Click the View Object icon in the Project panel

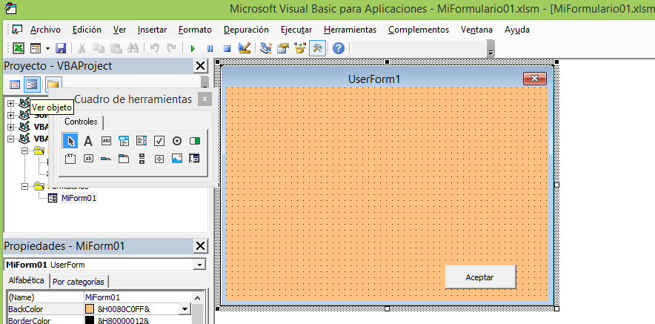(31, 85)
